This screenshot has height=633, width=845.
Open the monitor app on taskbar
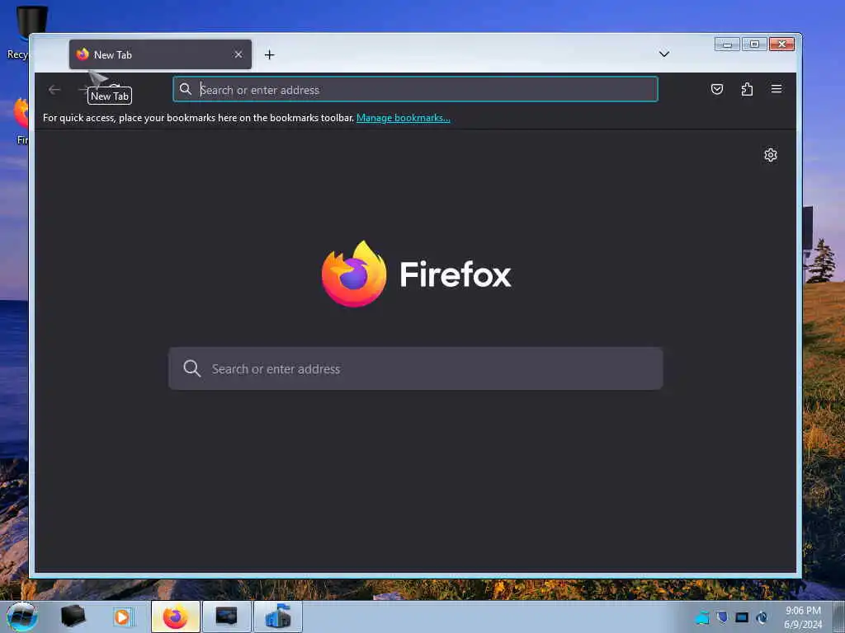click(x=226, y=617)
